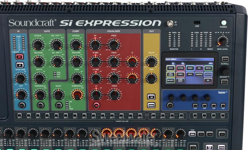The image size is (248, 150).
Task: Open the FADER SETUP tile
Action: 180,80
